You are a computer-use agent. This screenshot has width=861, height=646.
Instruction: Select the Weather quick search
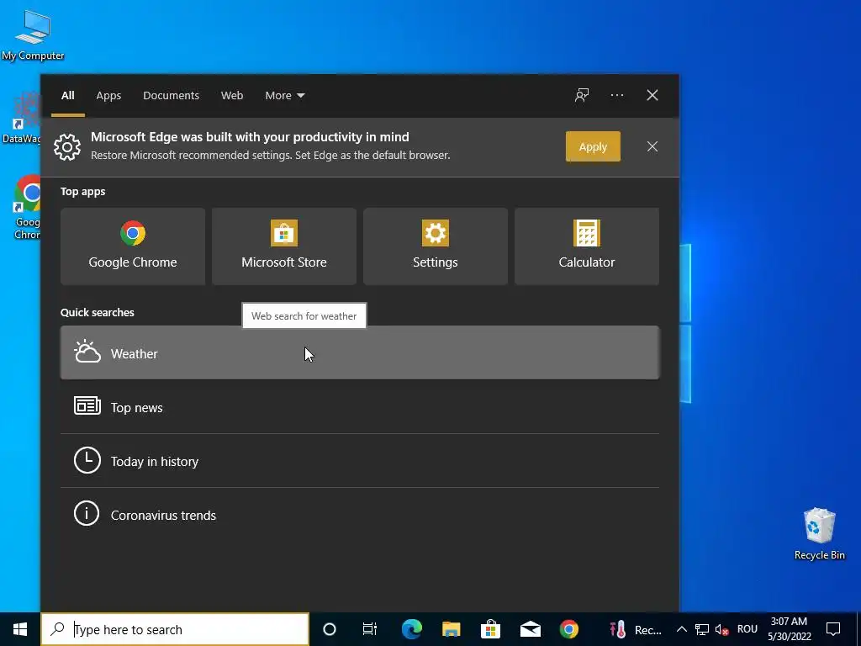360,352
